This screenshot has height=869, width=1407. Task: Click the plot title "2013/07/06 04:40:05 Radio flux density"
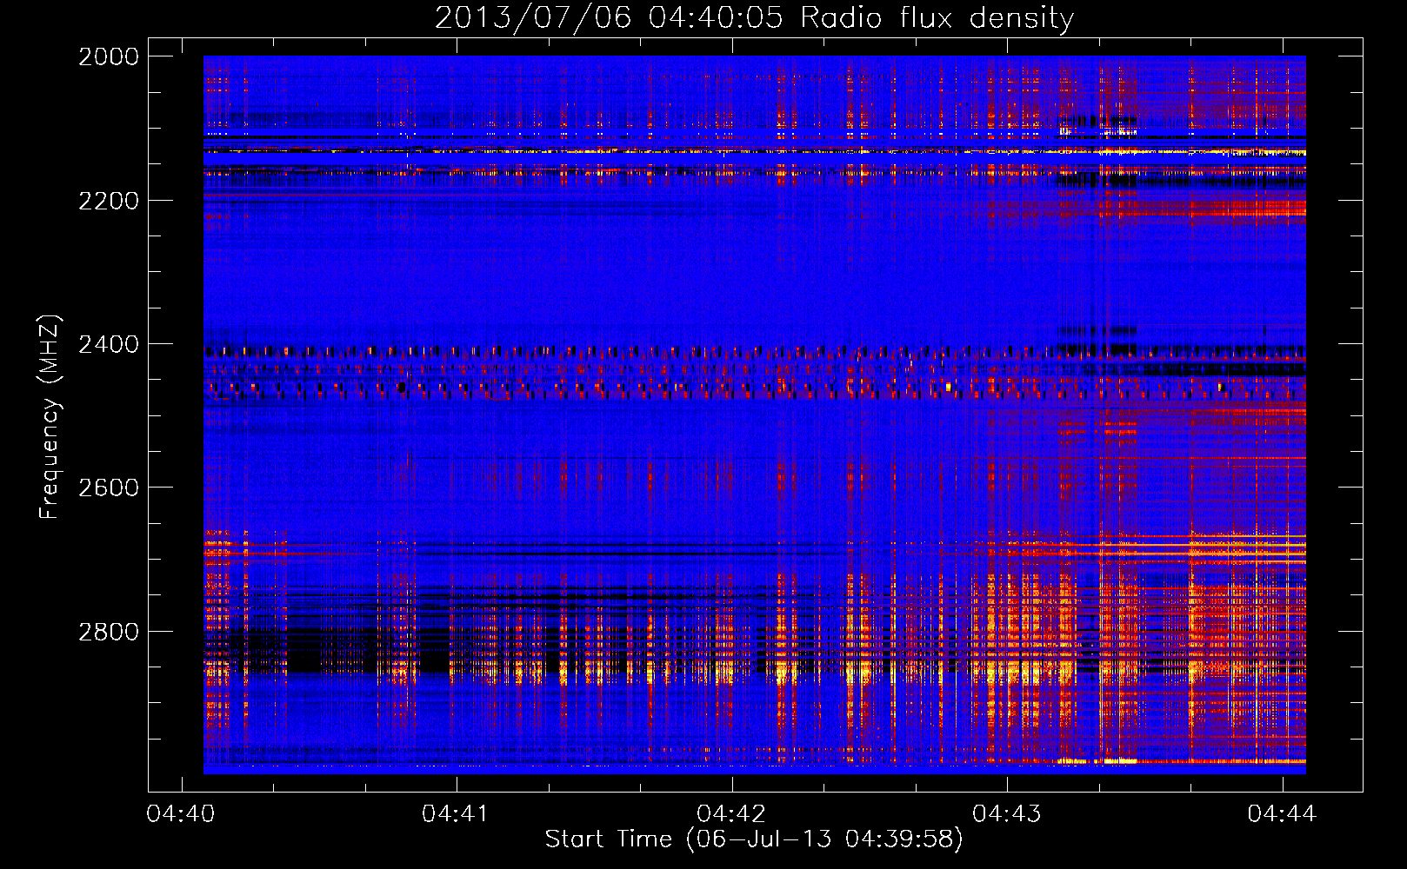[x=754, y=18]
